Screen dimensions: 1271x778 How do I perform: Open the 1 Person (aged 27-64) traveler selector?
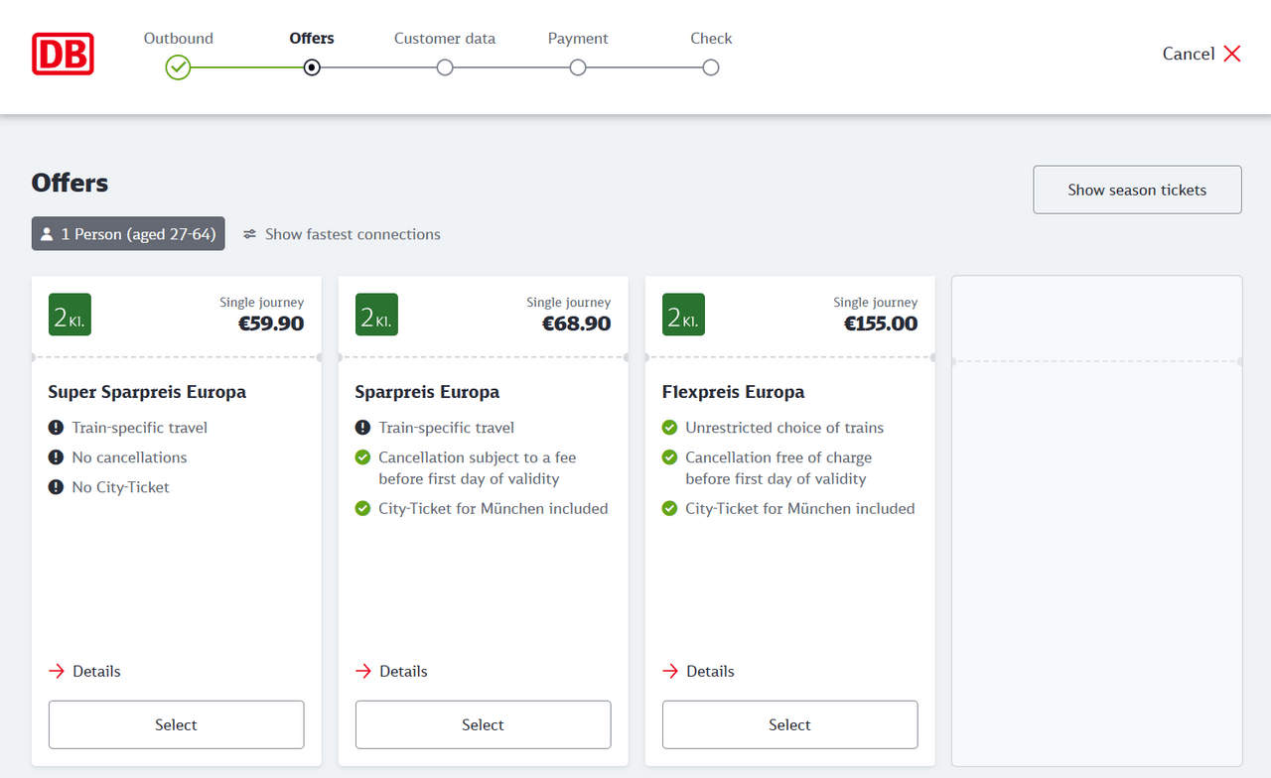click(x=128, y=234)
